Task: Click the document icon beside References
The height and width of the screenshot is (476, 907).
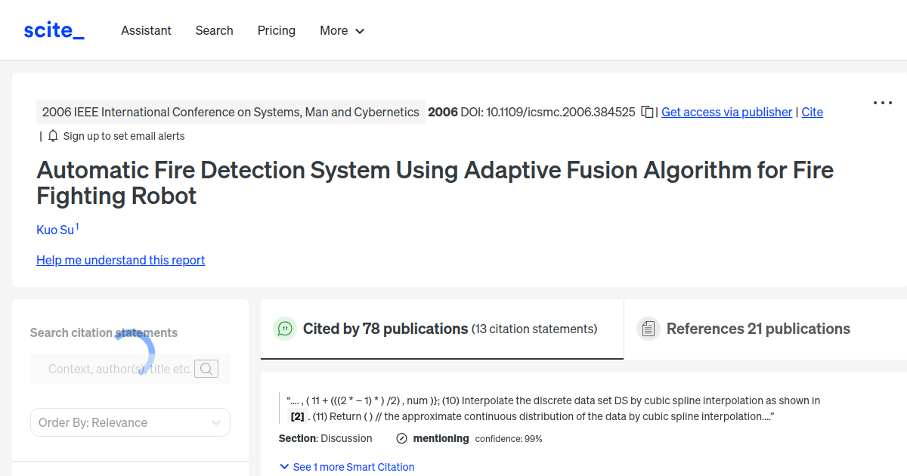Action: [648, 328]
